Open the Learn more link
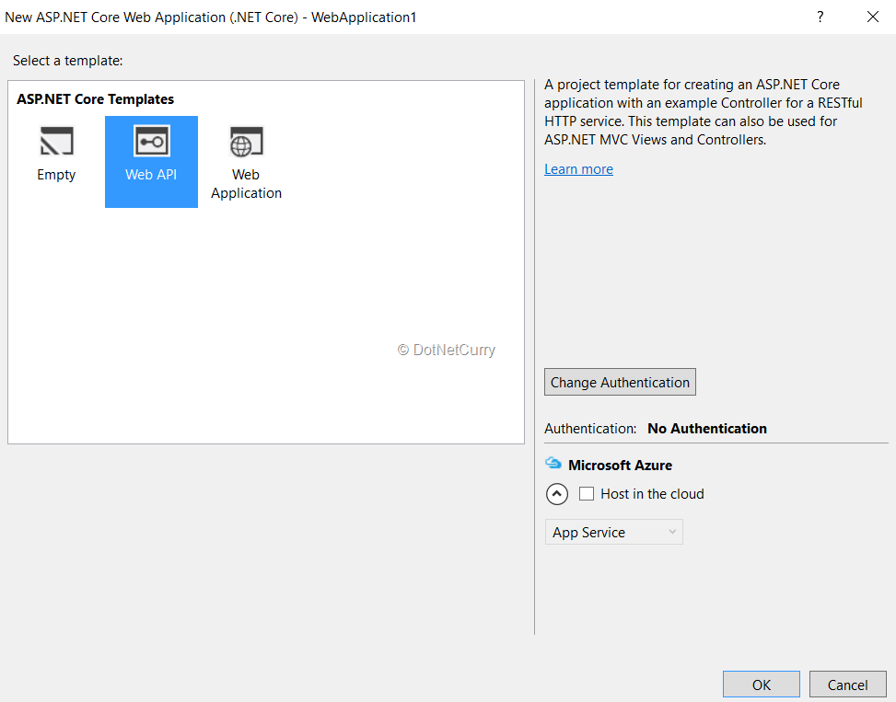Viewport: 896px width, 702px height. 578,169
